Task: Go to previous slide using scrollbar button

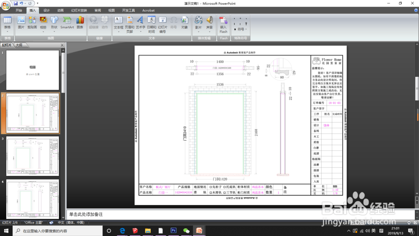Action: (416, 199)
